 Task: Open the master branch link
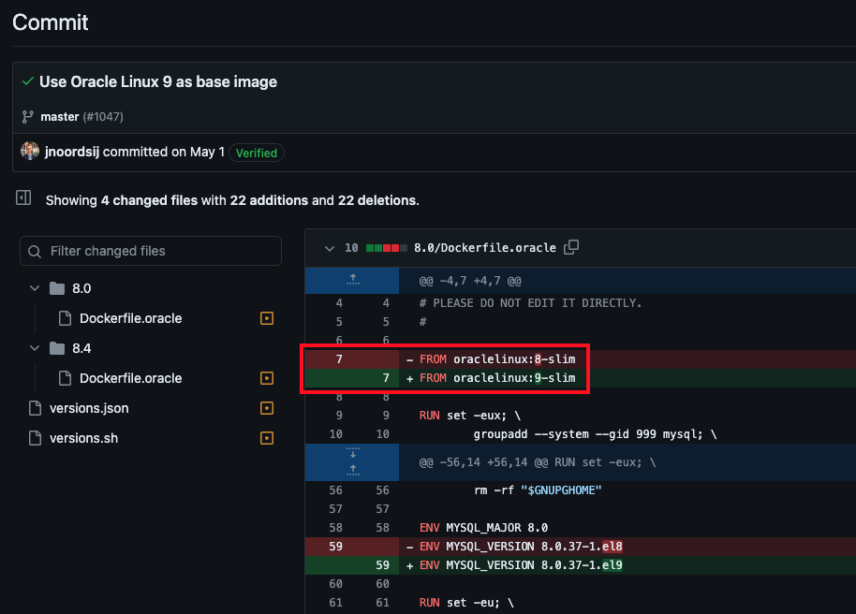[x=60, y=117]
